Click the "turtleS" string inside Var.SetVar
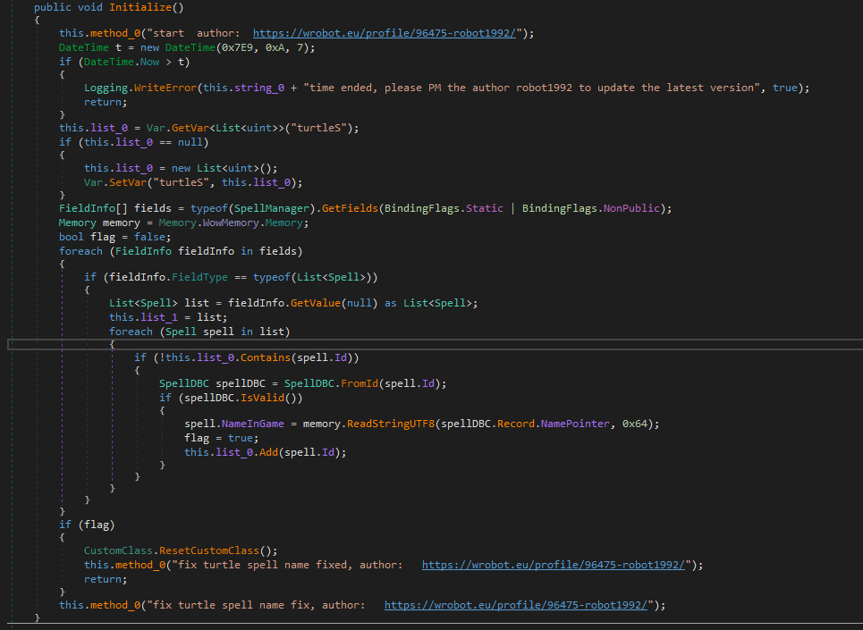The image size is (863, 630). (x=181, y=182)
